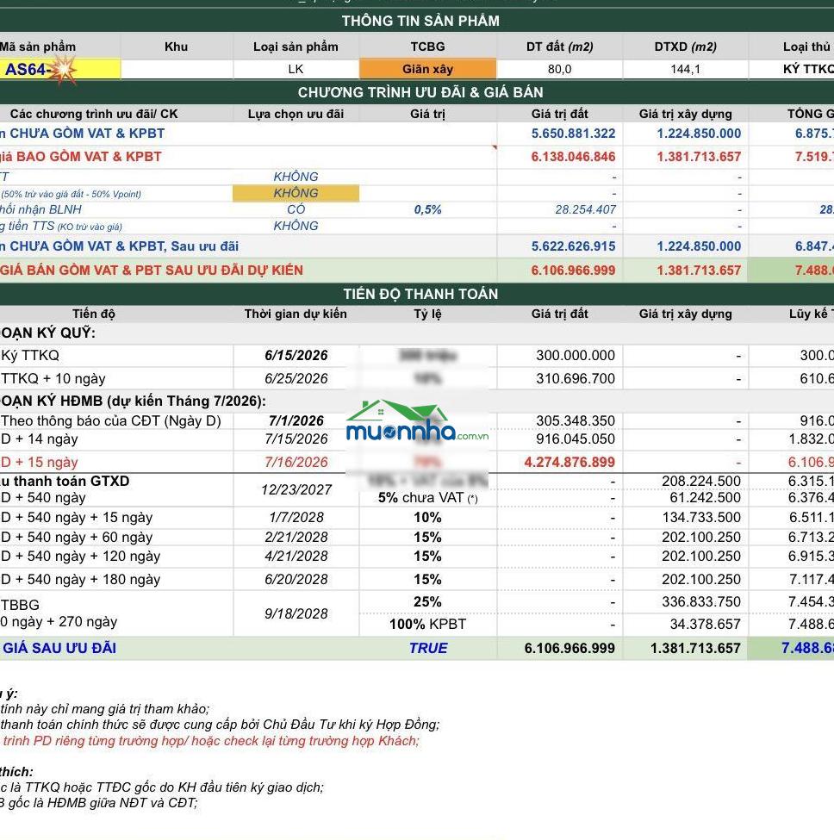Click the 'Ký TTKQ' row label

click(x=30, y=355)
